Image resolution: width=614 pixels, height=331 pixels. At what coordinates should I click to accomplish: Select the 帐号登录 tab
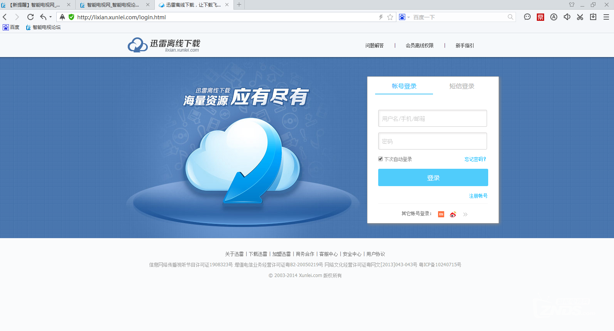(x=404, y=86)
